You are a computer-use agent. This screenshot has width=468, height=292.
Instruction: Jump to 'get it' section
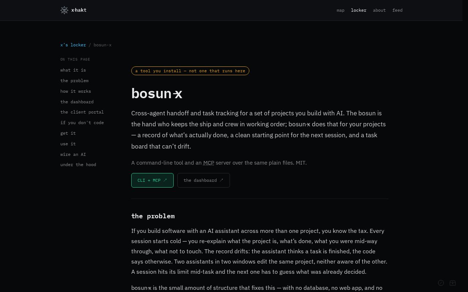pos(68,133)
